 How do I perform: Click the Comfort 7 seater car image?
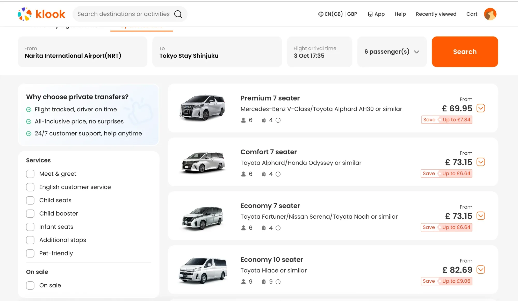coord(203,162)
